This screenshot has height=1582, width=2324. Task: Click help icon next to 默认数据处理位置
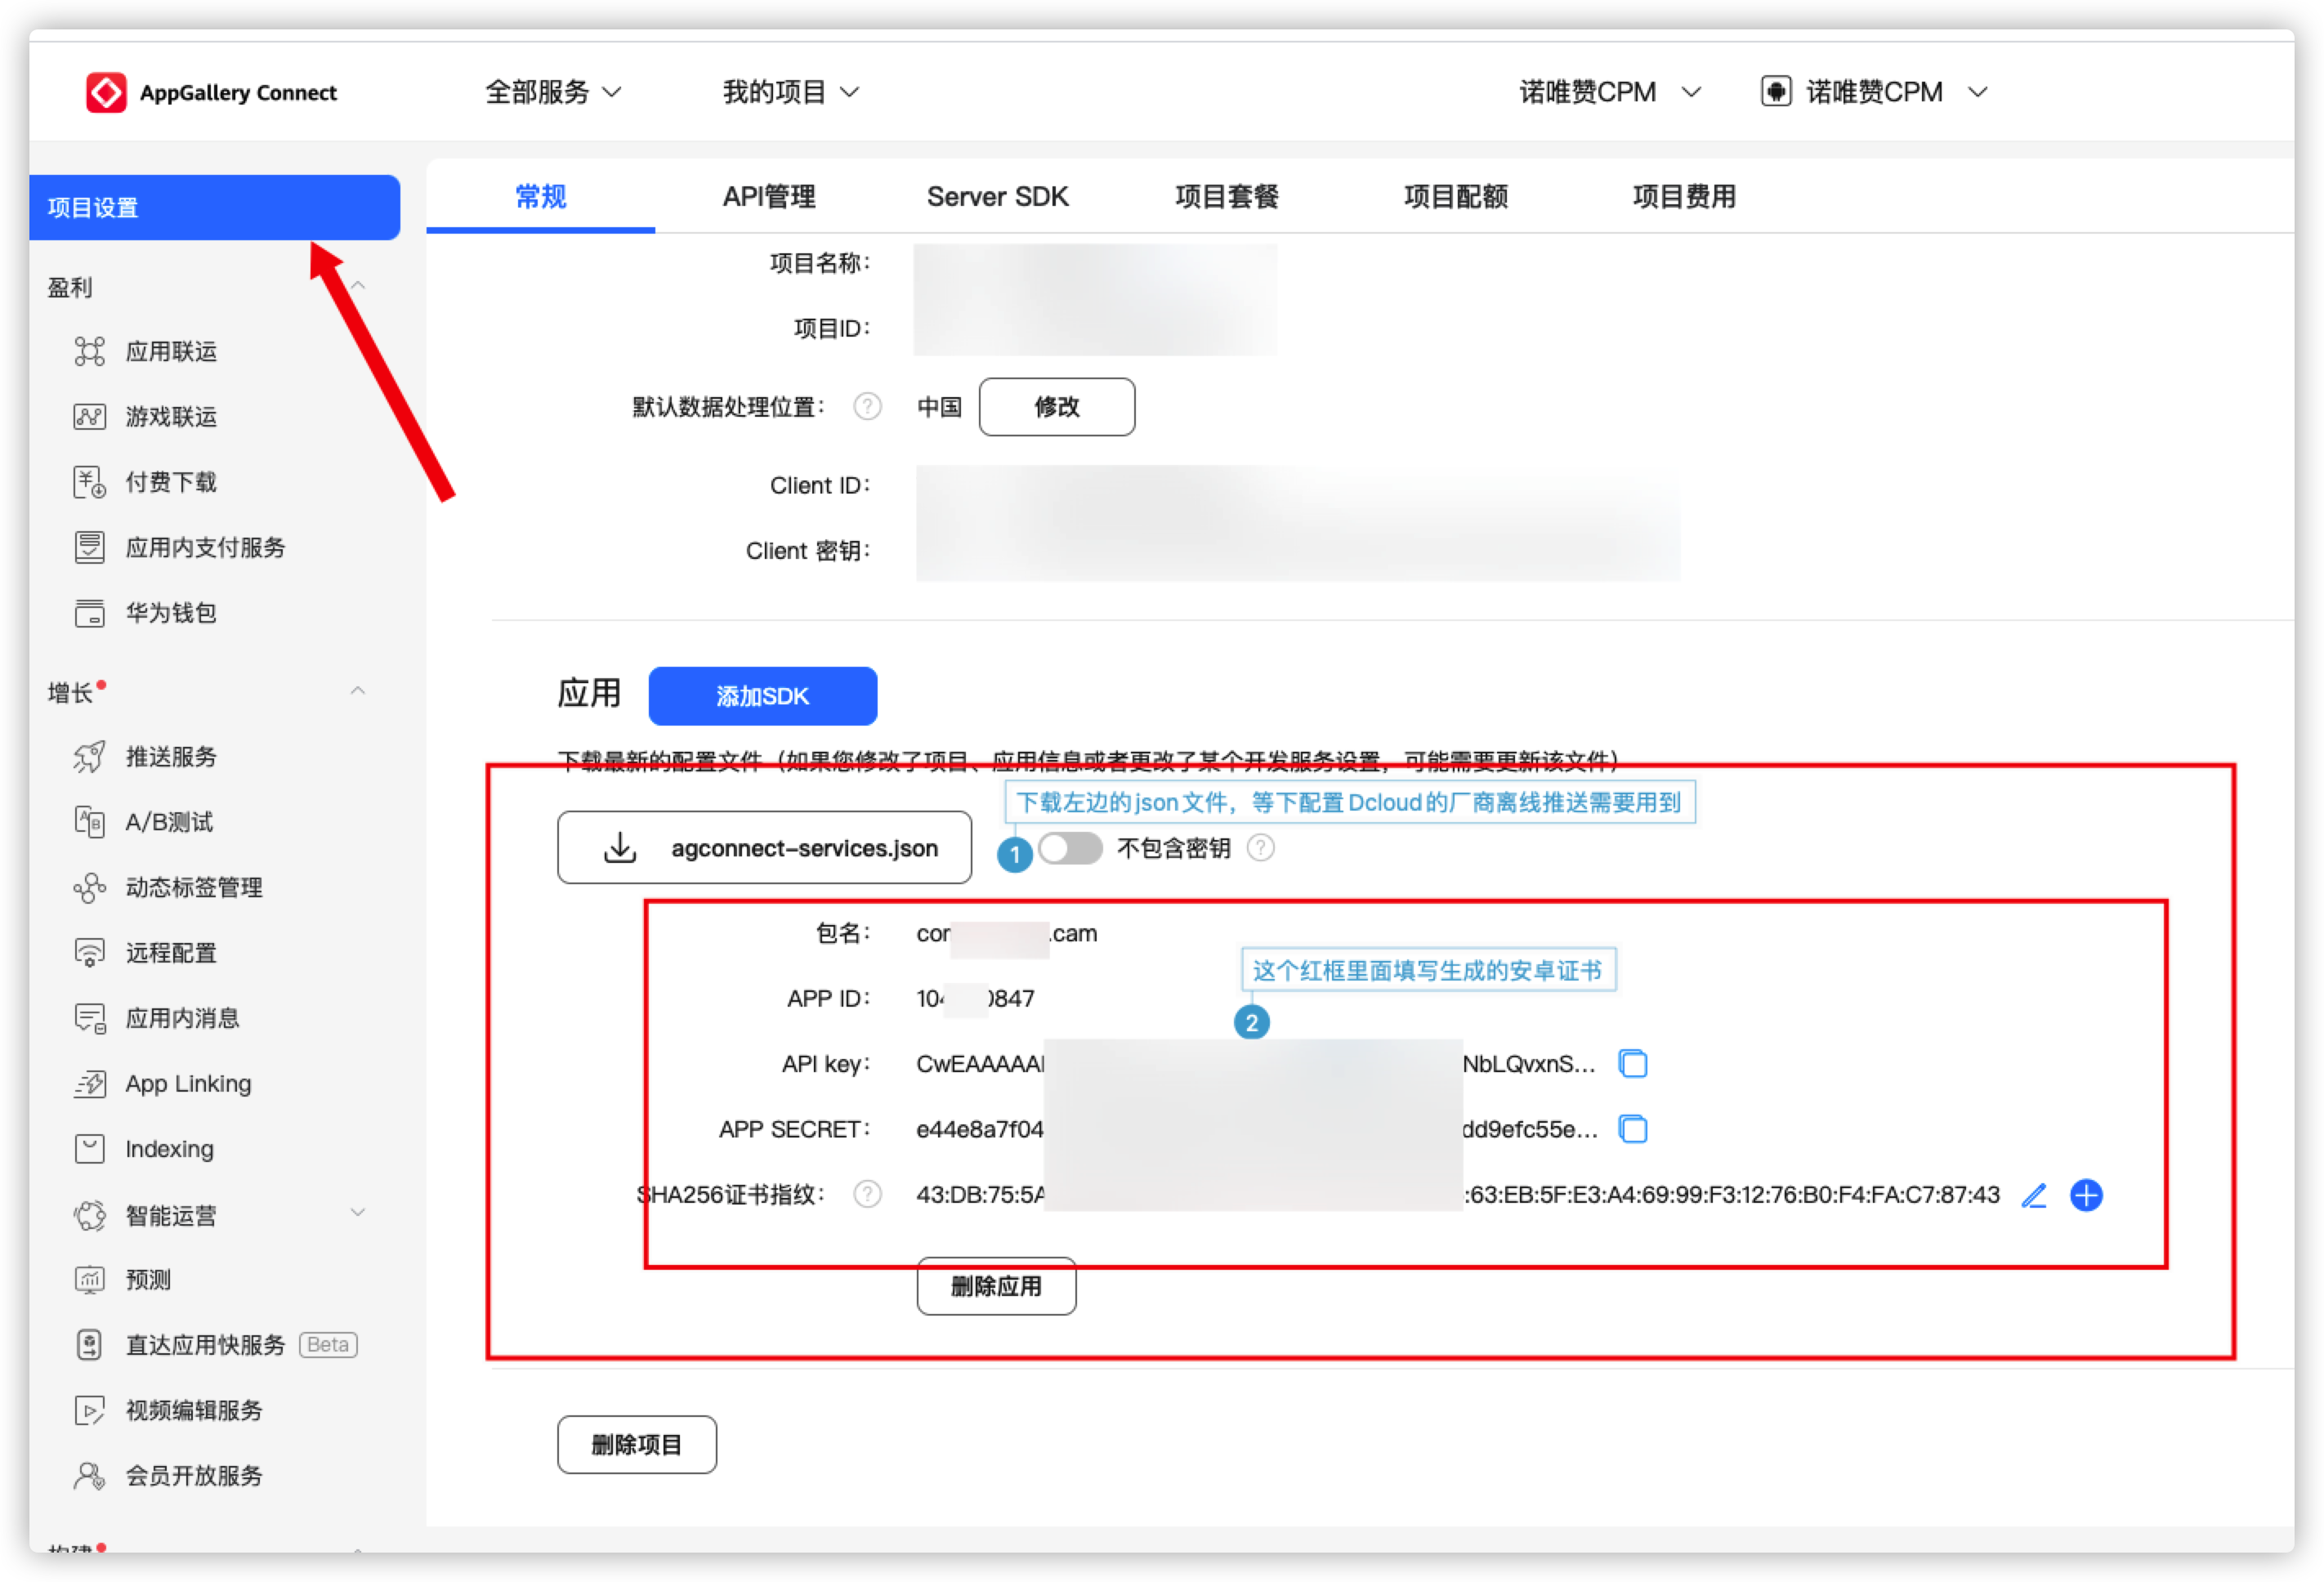[867, 406]
